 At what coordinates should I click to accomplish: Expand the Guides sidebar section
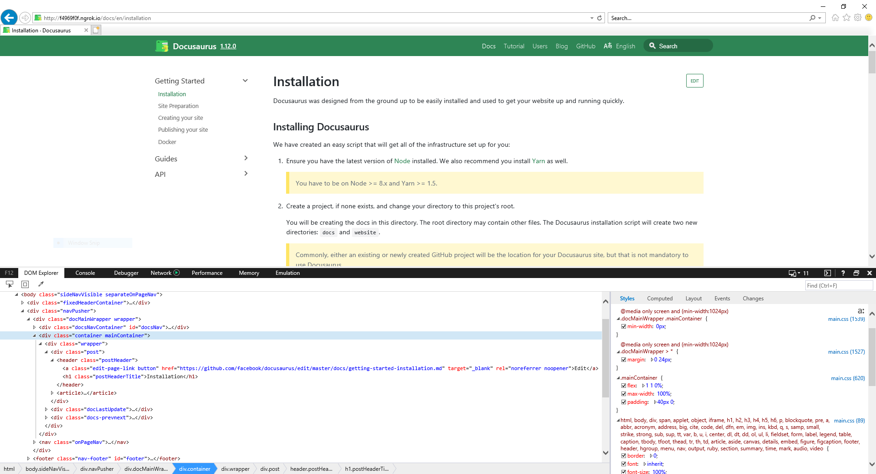(246, 158)
